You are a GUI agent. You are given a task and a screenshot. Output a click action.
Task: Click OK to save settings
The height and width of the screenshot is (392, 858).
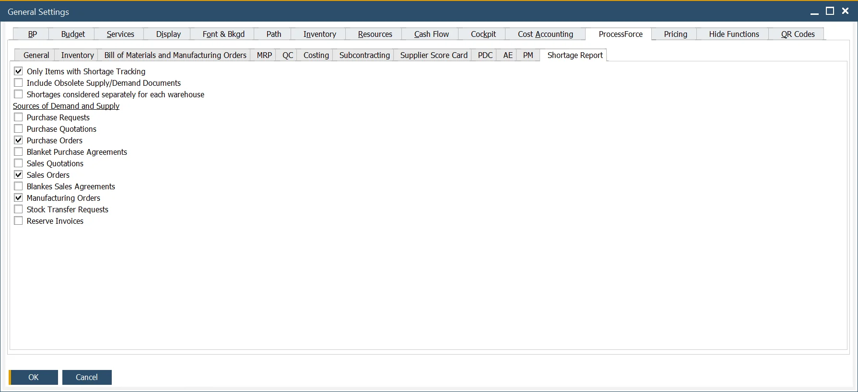click(x=34, y=377)
